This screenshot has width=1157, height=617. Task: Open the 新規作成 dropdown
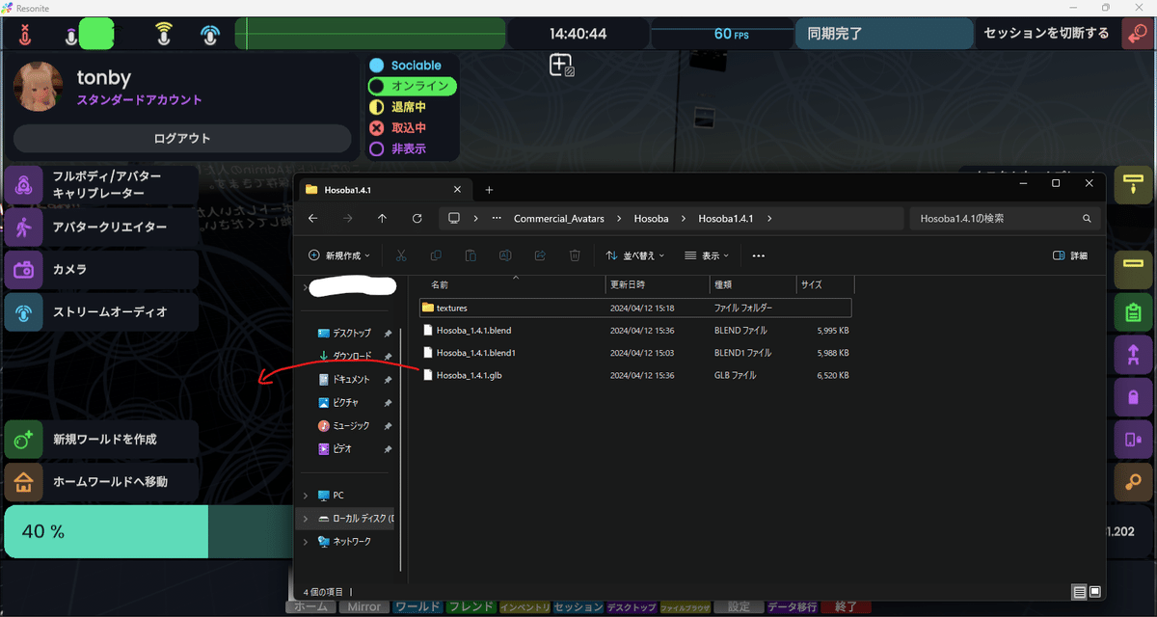coord(339,255)
